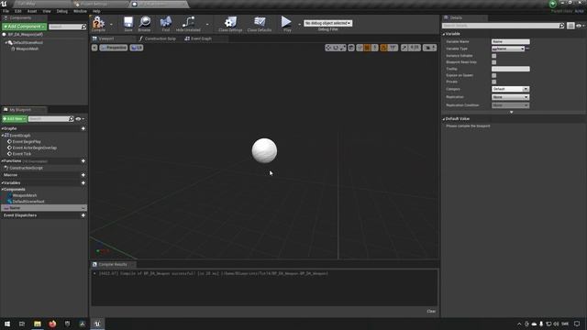Clear the Compiler Results log
Image resolution: width=587 pixels, height=330 pixels.
[x=431, y=312]
